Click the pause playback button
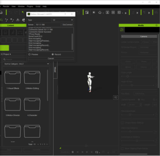Viewport: 160px width, 156px height. click(x=73, y=152)
